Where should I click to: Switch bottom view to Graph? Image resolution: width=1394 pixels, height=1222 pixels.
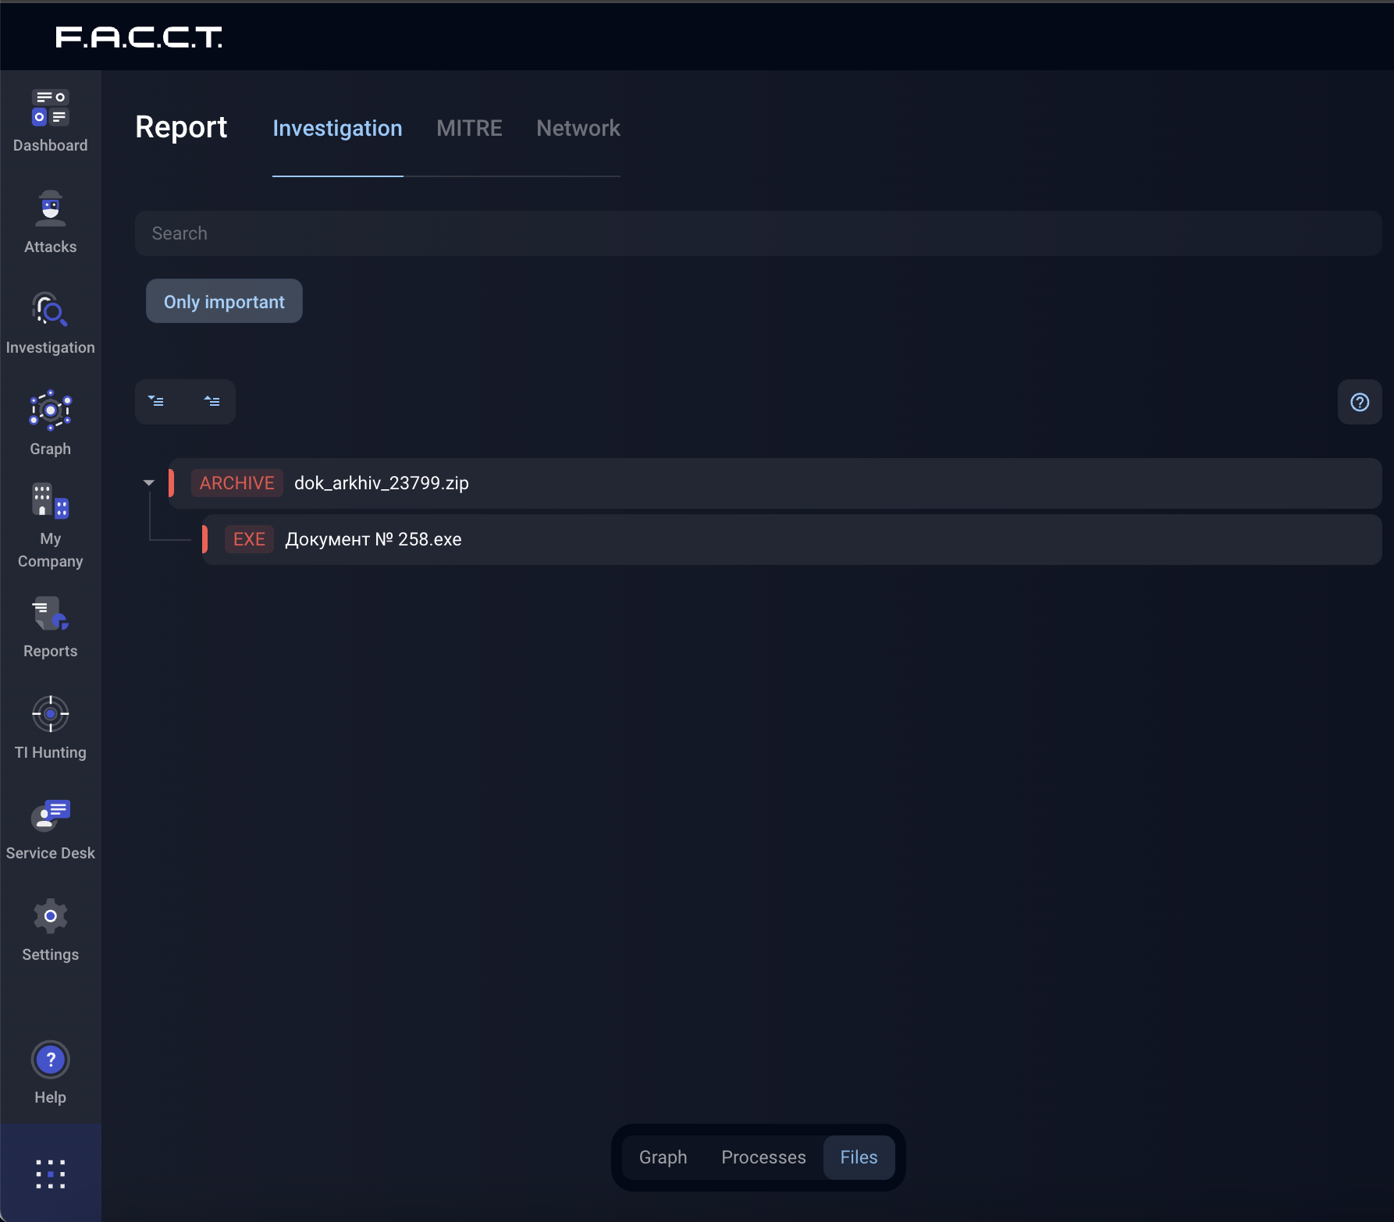point(663,1157)
